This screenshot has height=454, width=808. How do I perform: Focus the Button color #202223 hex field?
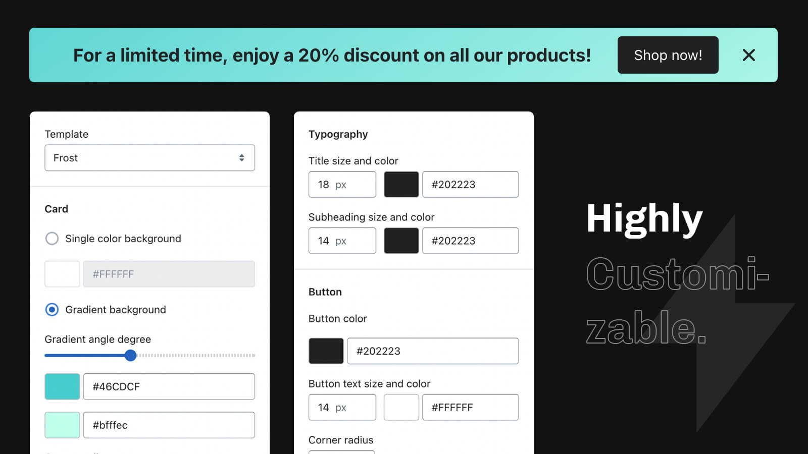click(x=433, y=351)
